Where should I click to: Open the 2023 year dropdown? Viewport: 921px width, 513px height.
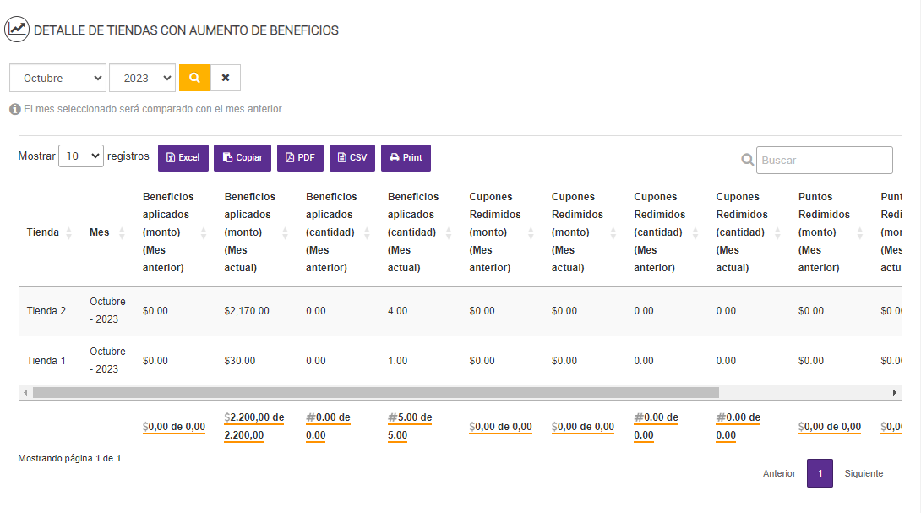click(x=142, y=78)
